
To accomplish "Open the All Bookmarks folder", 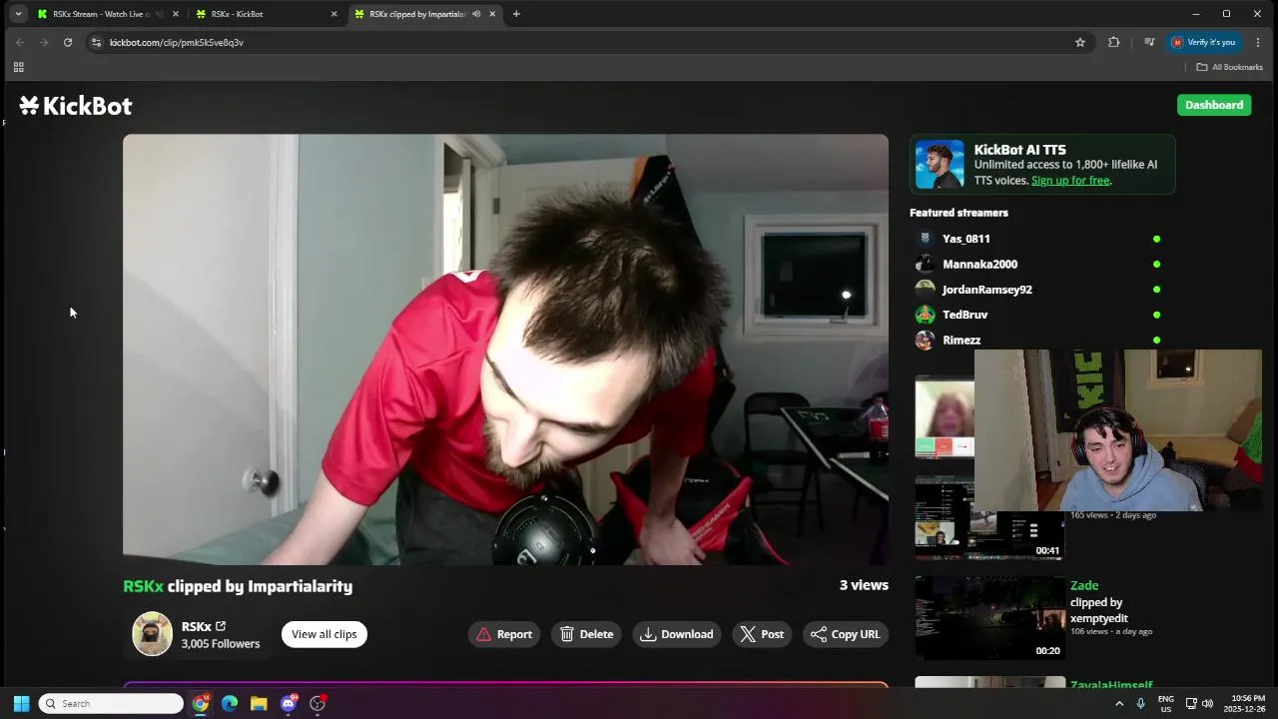I will (1230, 67).
